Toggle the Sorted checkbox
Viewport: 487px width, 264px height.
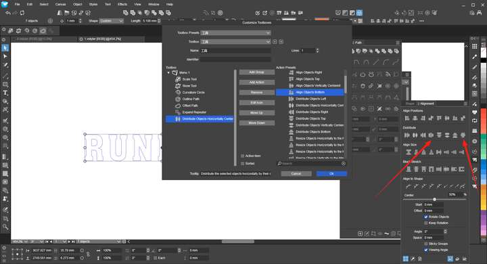[x=243, y=164]
